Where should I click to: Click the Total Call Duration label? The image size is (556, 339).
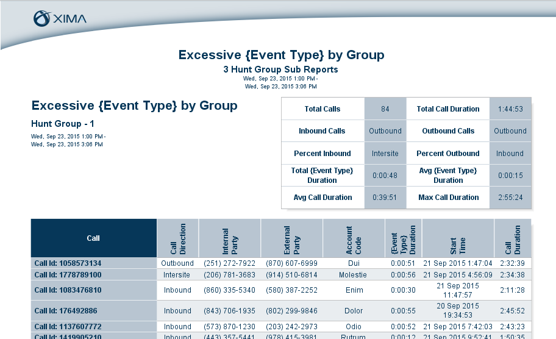click(448, 109)
